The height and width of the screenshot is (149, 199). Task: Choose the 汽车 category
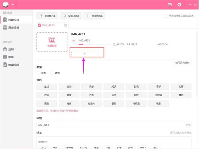pyautogui.click(x=92, y=95)
